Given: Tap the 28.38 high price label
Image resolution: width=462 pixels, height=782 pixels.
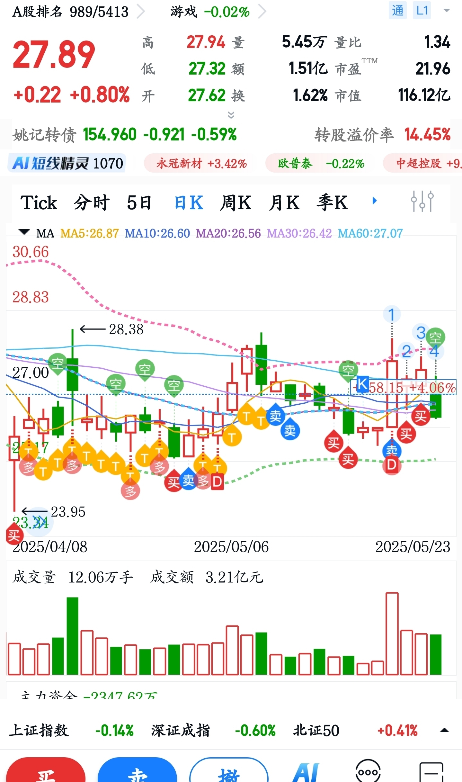Looking at the screenshot, I should click(126, 329).
